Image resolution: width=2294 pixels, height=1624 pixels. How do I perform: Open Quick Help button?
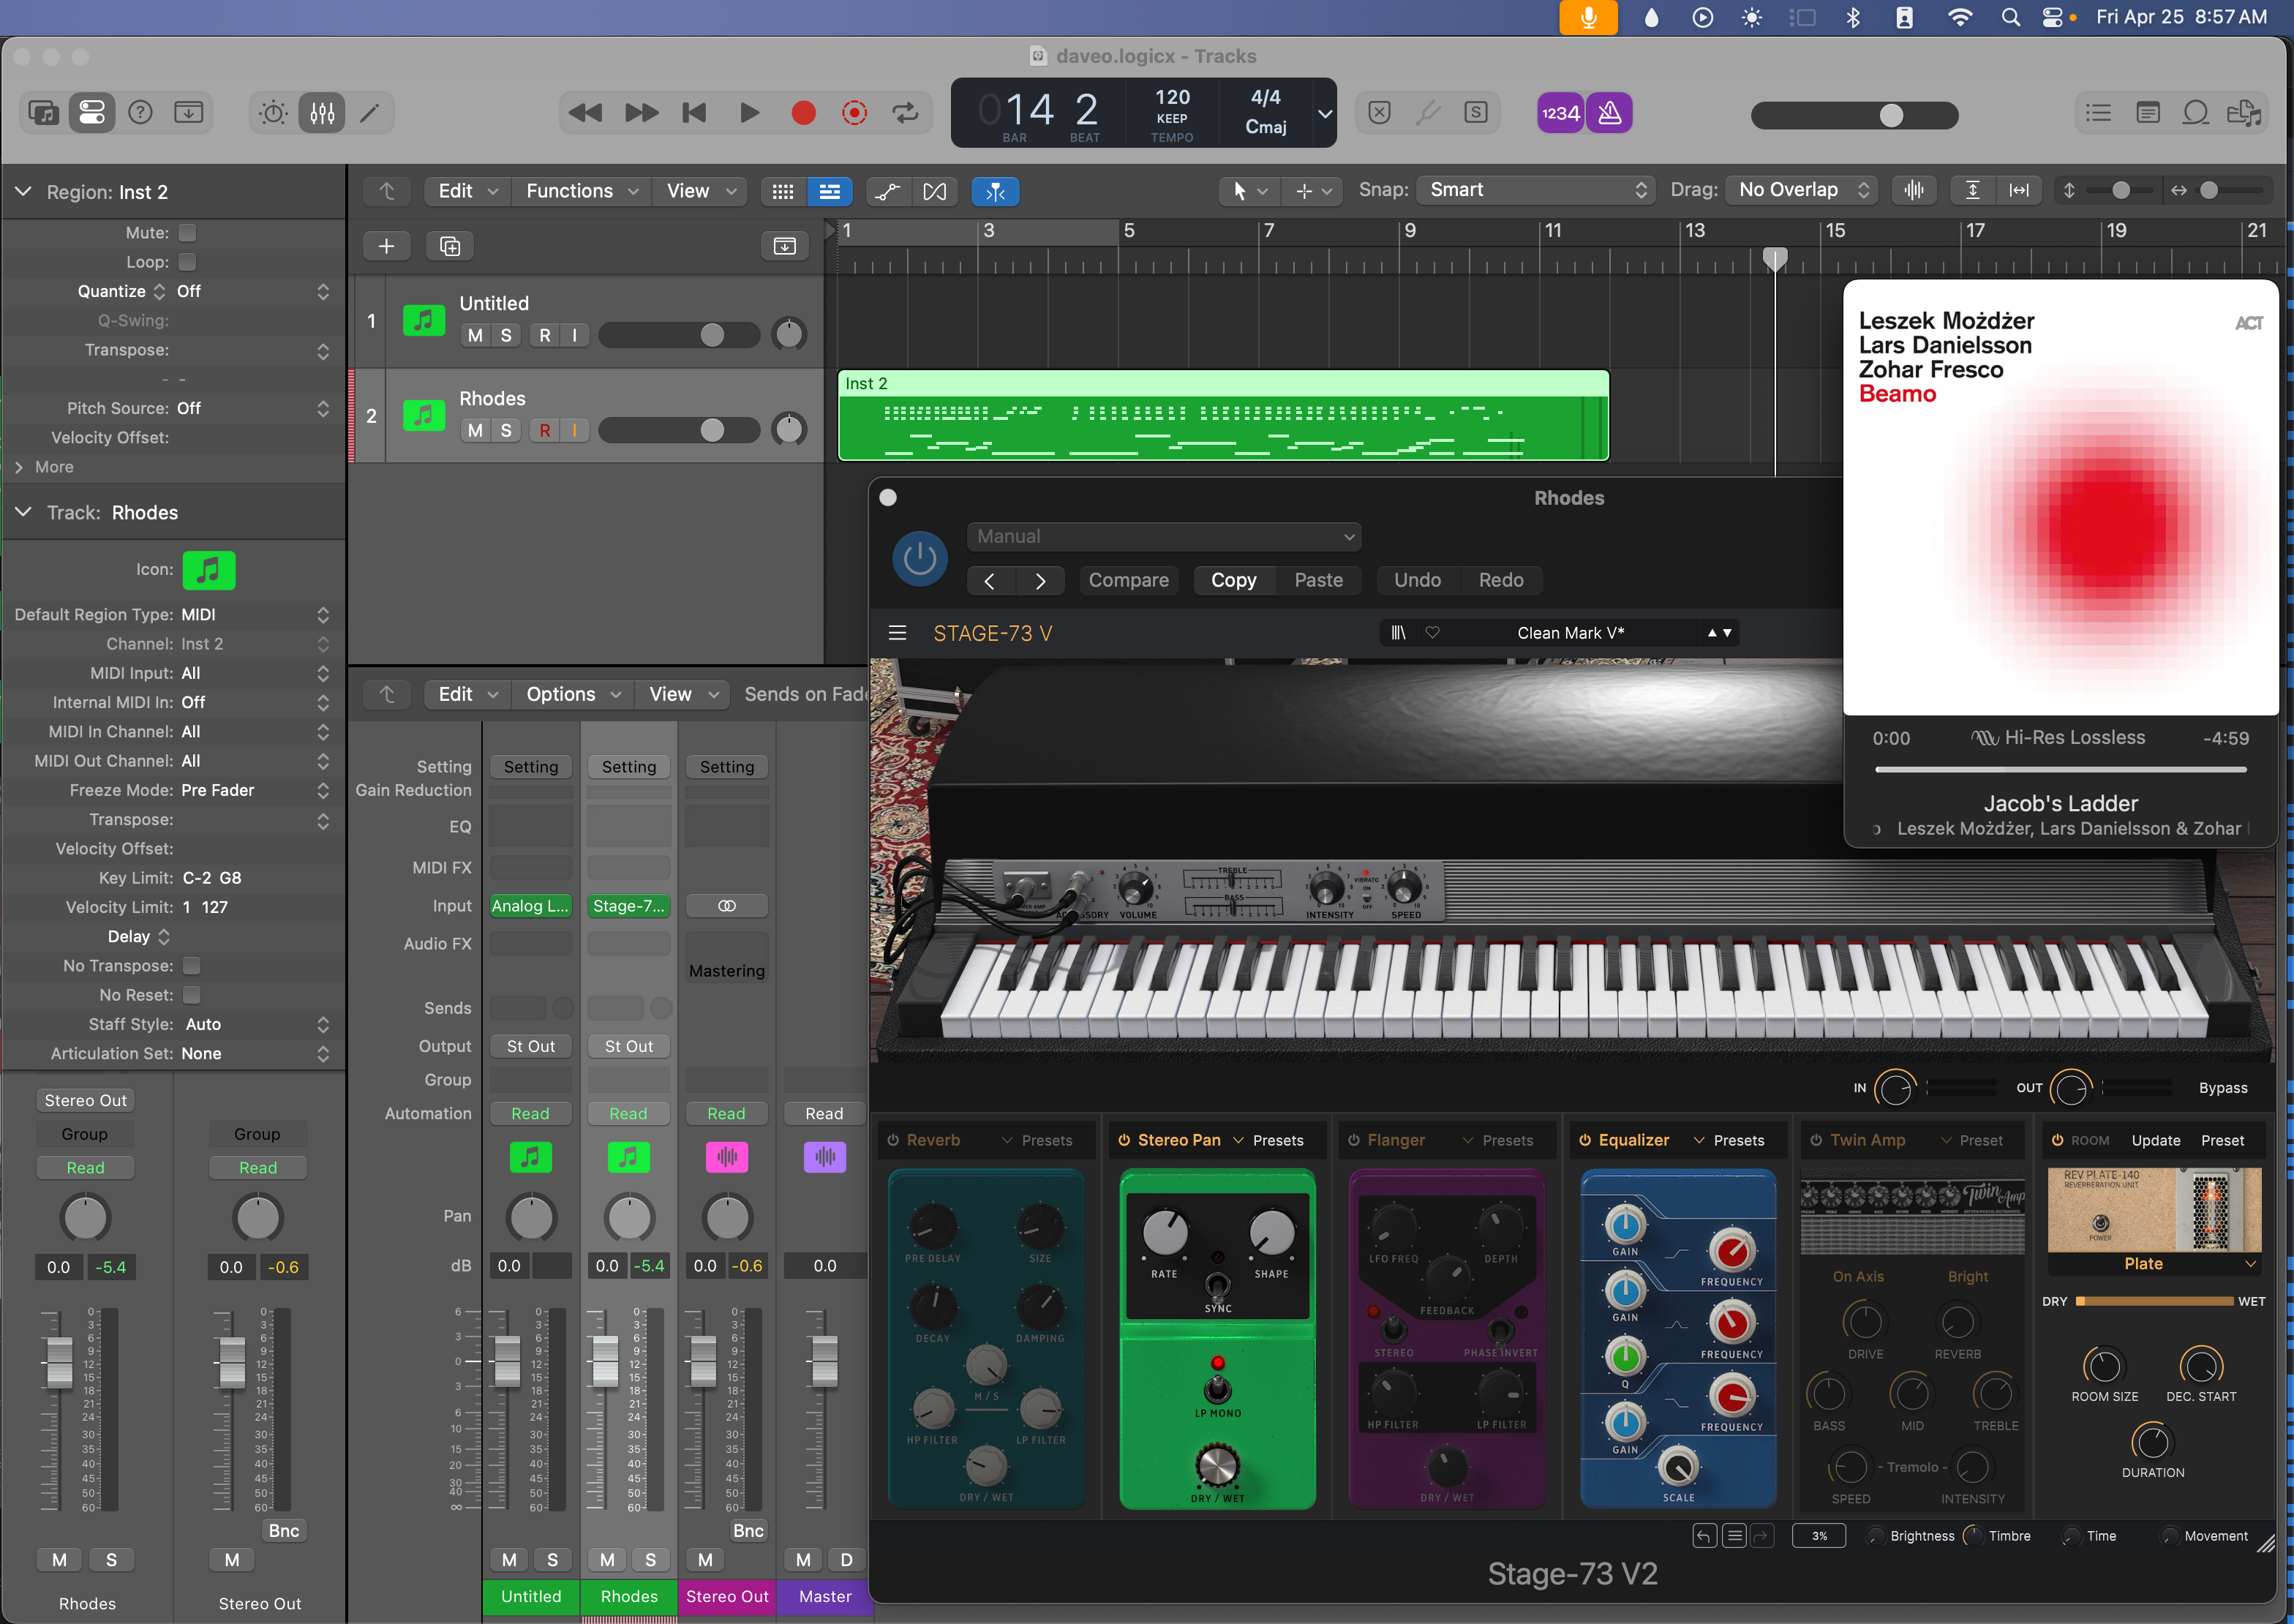click(x=141, y=112)
